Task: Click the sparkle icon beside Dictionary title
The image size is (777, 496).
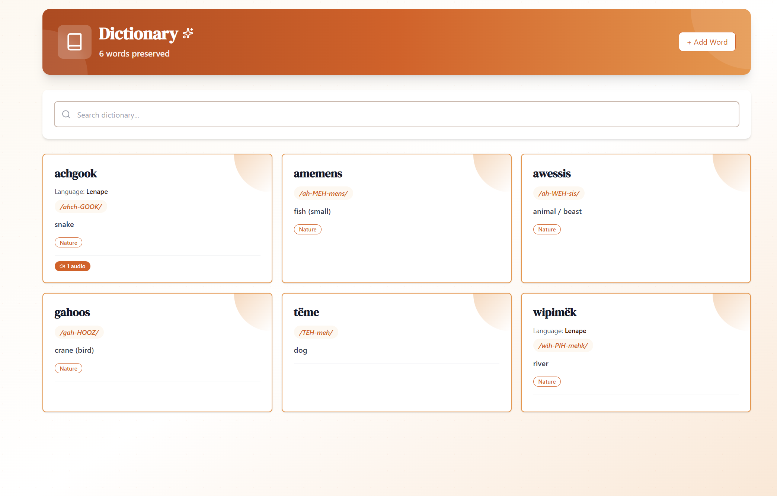Action: pos(187,33)
